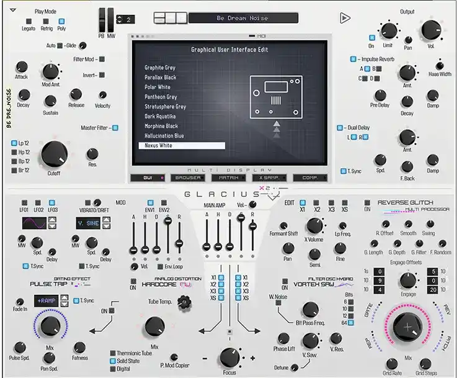This screenshot has width=459, height=378.
Task: Toggle the Master Filter switch
Action: (115, 128)
